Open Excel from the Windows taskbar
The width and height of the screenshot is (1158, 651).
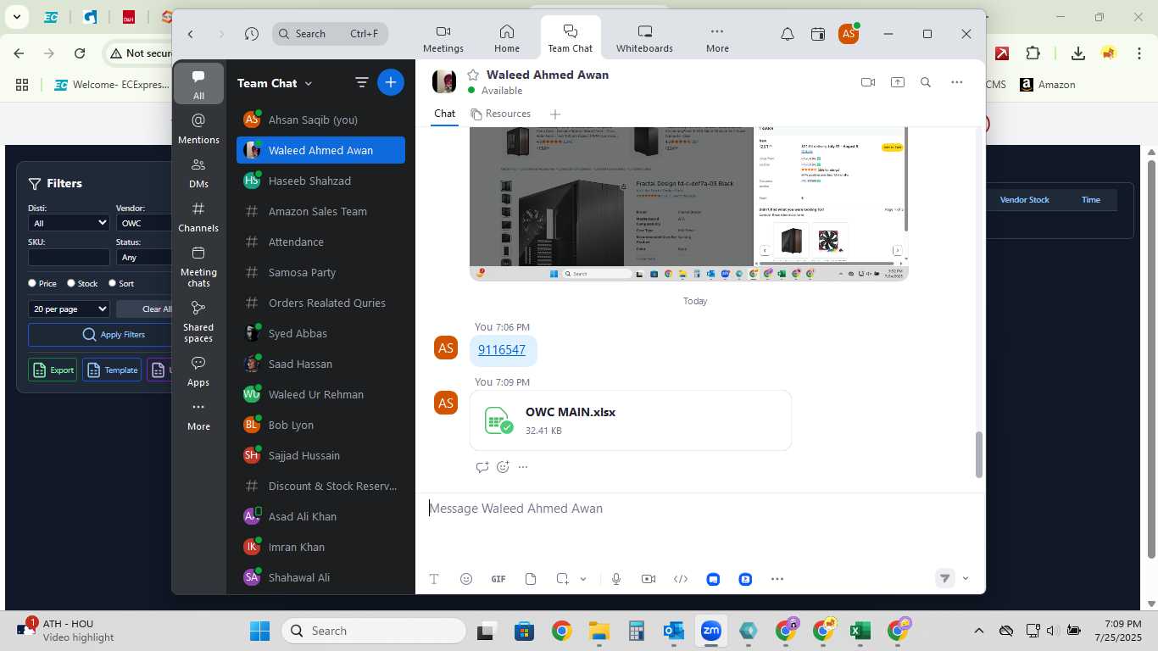(860, 631)
